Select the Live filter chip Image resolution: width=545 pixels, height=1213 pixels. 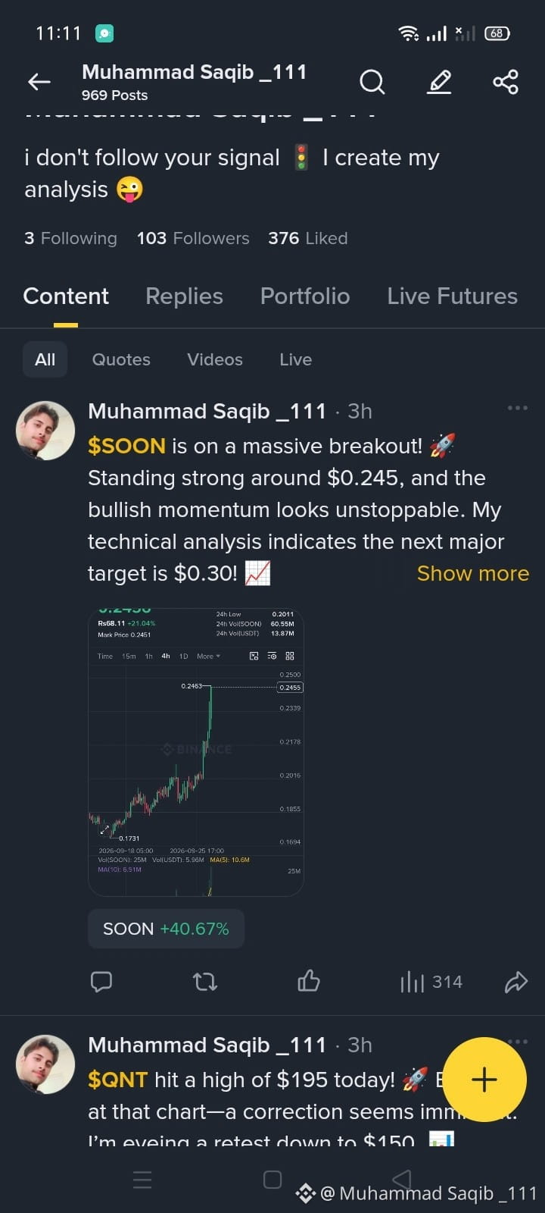point(295,359)
